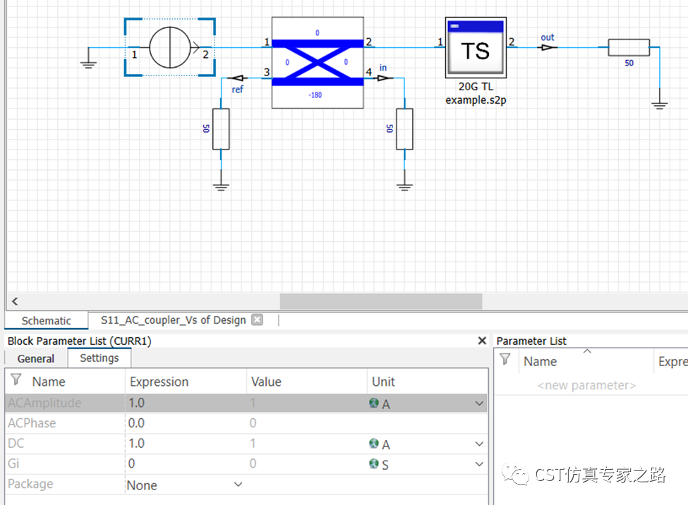The width and height of the screenshot is (688, 505).
Task: Click the '-180' phase label on coupler
Action: tap(315, 95)
